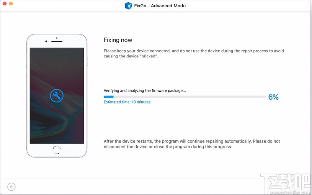Click the red close window button
Viewport: 312px width, 195px height.
pyautogui.click(x=5, y=3)
